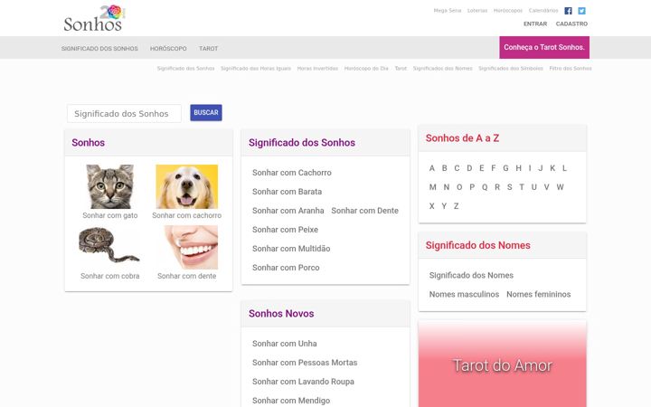Open Horas Invertidas submenu link
The height and width of the screenshot is (407, 651).
tap(317, 69)
